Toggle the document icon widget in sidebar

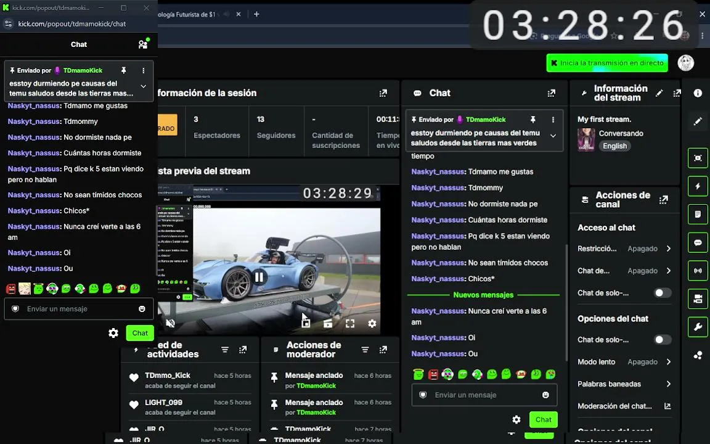click(698, 214)
